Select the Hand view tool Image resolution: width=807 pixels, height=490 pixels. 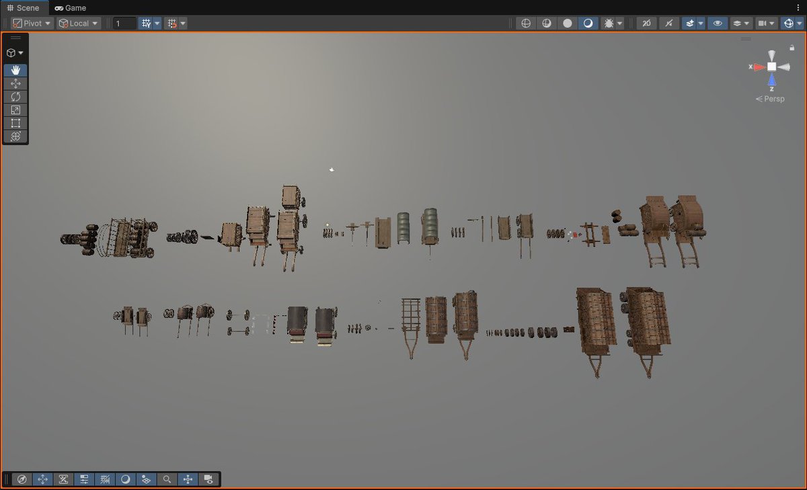pos(15,70)
